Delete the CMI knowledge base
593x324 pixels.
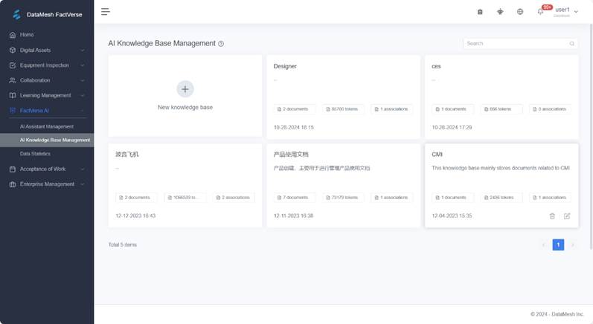point(552,216)
